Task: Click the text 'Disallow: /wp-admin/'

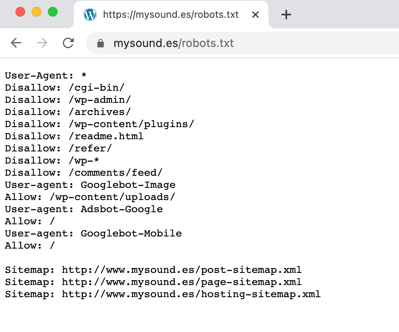Action: [x=68, y=100]
